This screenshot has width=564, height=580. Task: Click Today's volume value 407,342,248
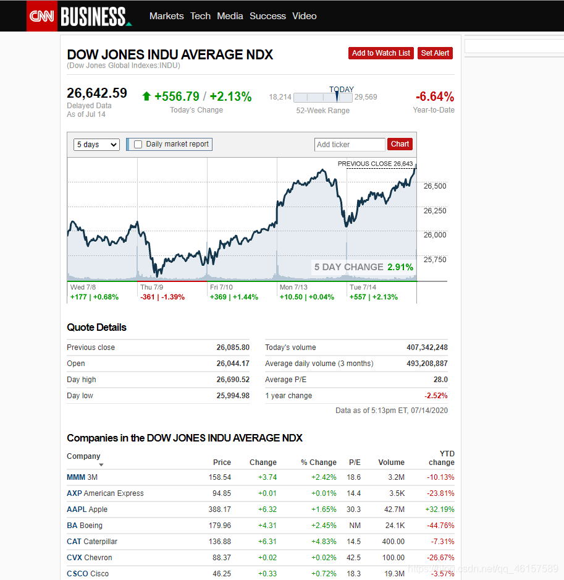click(x=427, y=348)
